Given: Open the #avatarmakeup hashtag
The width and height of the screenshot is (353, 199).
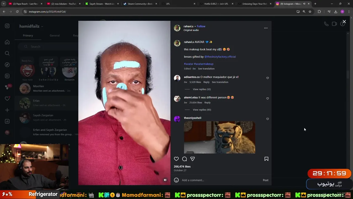Looking at the screenshot, I should 204,64.
